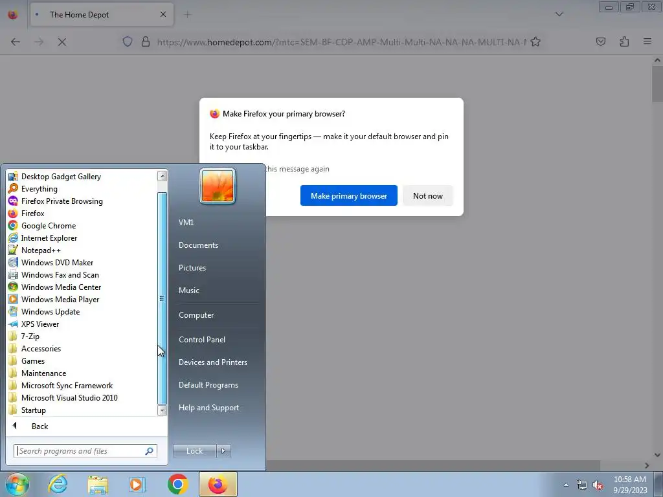Open Windows Explorer from taskbar
The width and height of the screenshot is (663, 497).
[98, 484]
